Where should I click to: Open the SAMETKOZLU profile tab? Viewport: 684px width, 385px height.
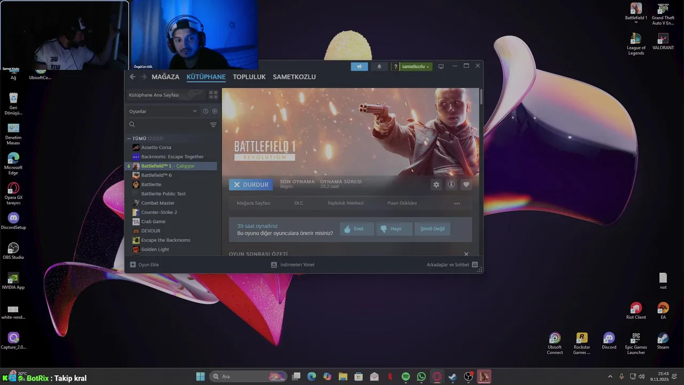[294, 77]
